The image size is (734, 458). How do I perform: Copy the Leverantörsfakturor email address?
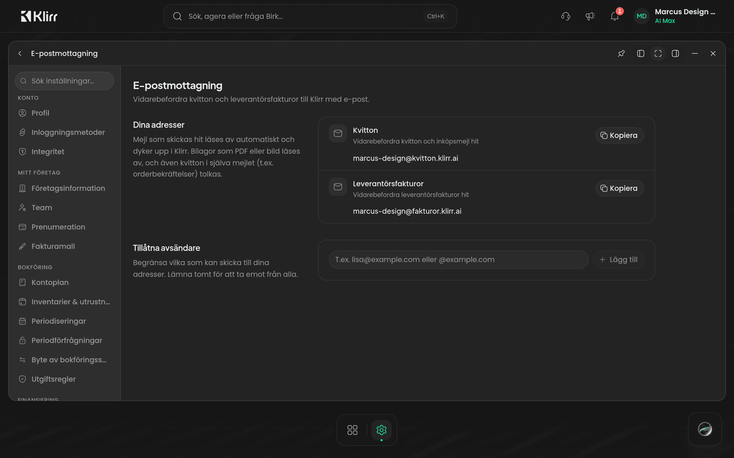tap(619, 188)
